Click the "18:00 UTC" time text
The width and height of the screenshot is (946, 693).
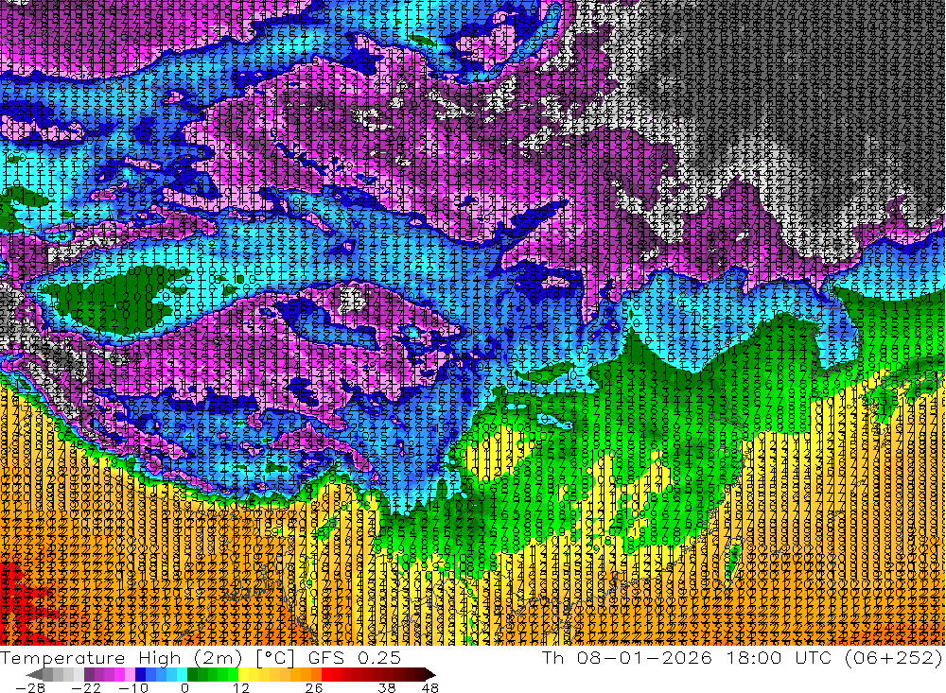pos(779,657)
